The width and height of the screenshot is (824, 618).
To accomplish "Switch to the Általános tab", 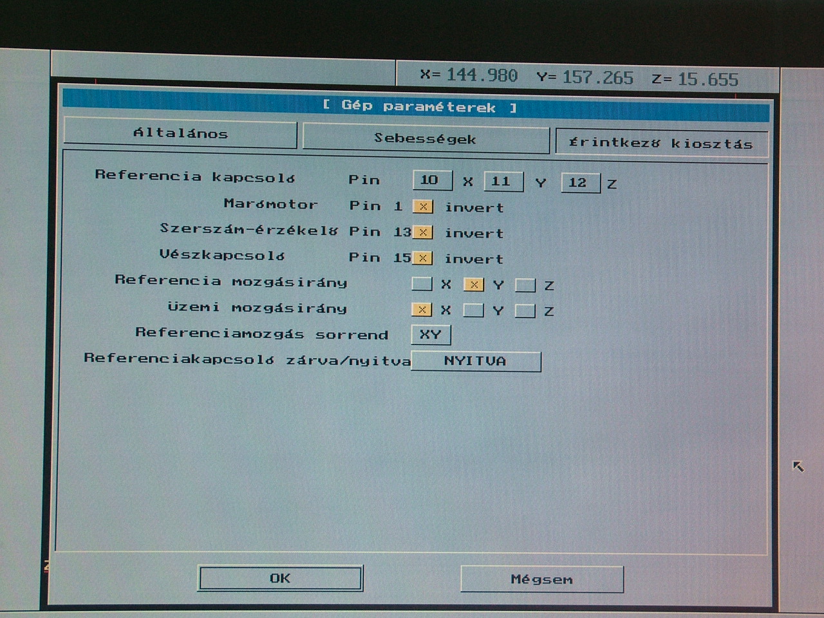I will 180,134.
